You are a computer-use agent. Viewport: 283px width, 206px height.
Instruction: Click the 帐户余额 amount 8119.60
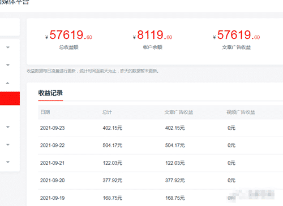pos(152,35)
